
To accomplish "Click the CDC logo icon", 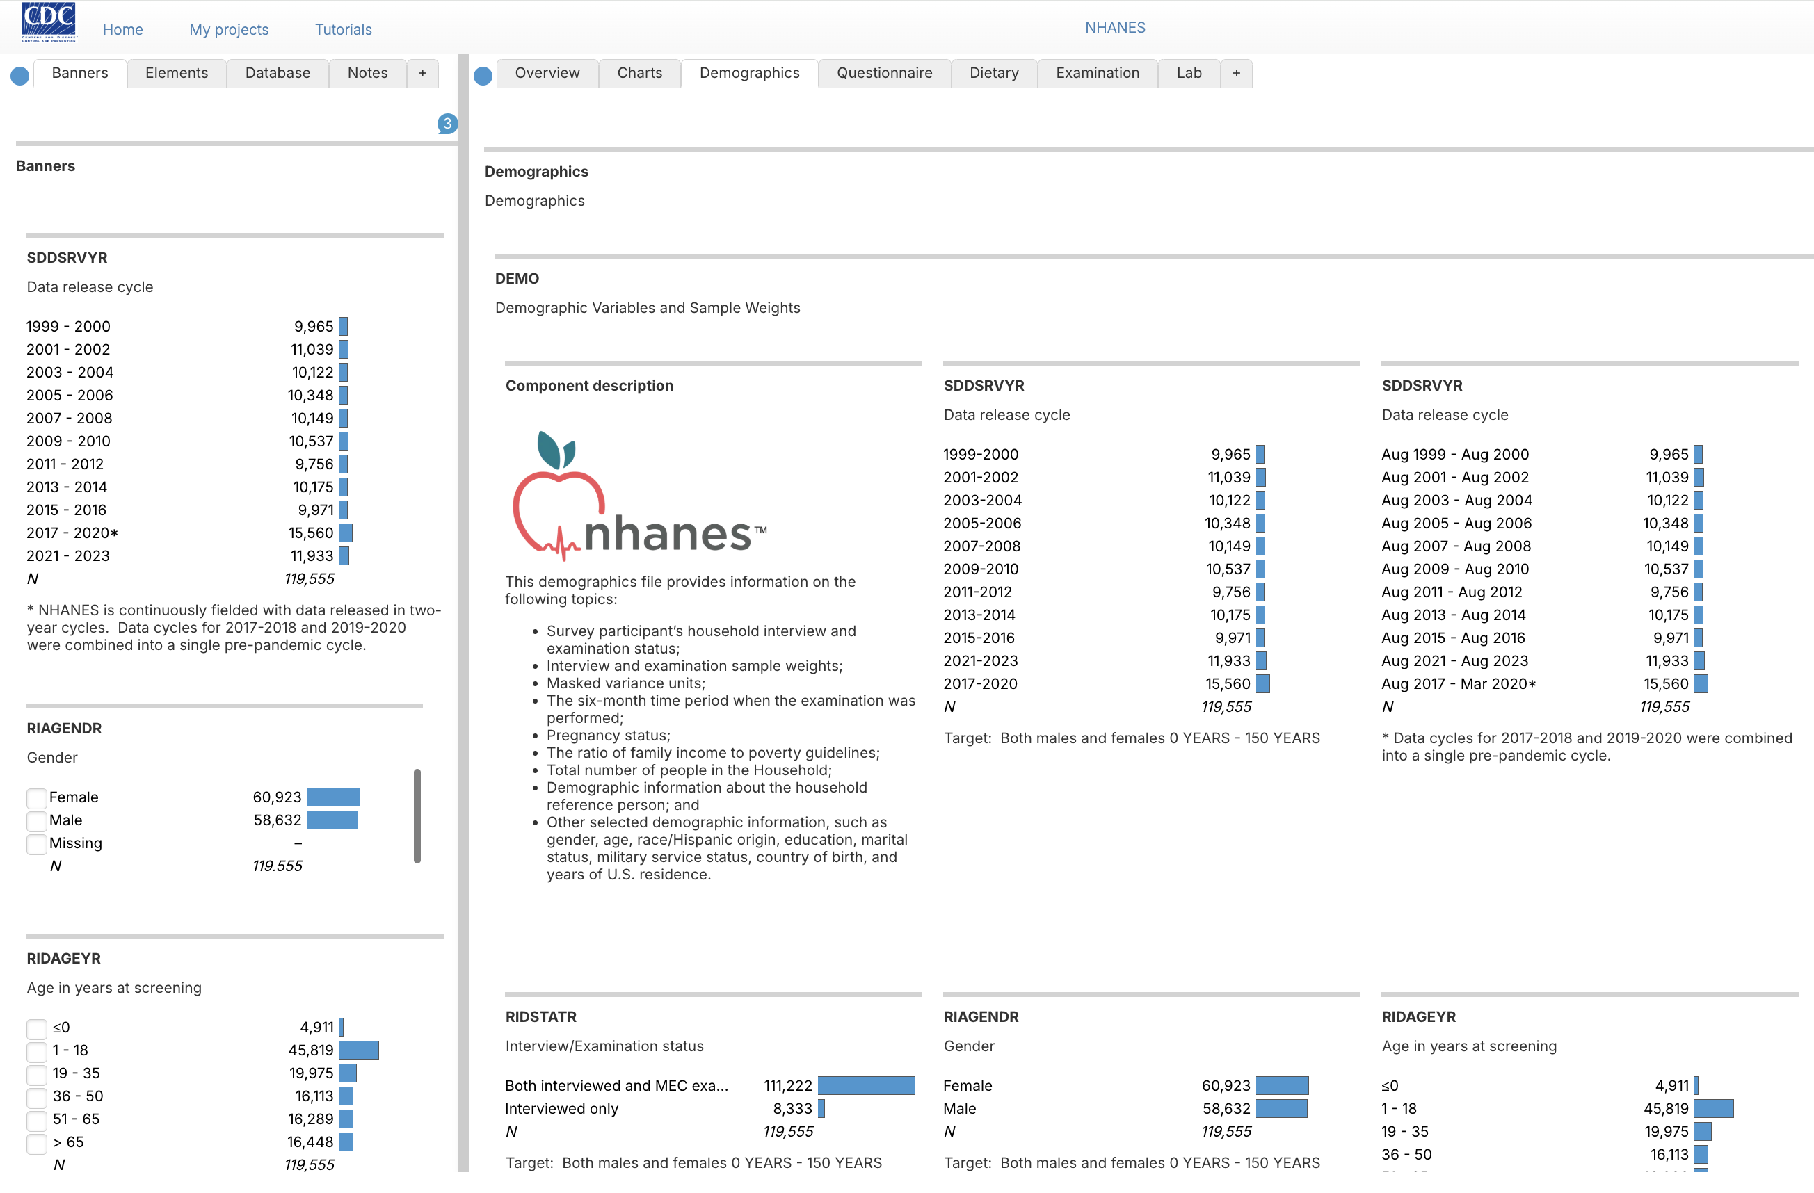I will [49, 22].
